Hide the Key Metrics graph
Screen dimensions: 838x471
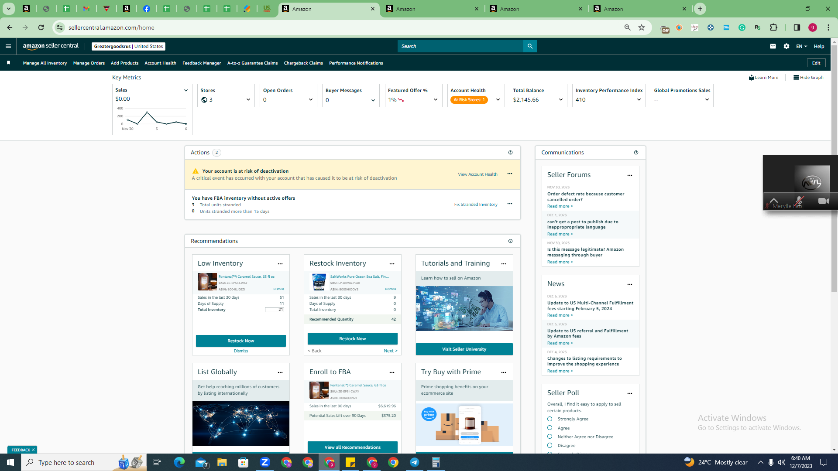tap(808, 78)
